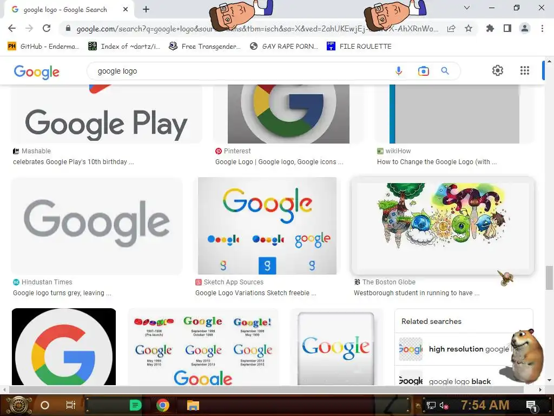Open the grey Google logo image

pos(97,226)
